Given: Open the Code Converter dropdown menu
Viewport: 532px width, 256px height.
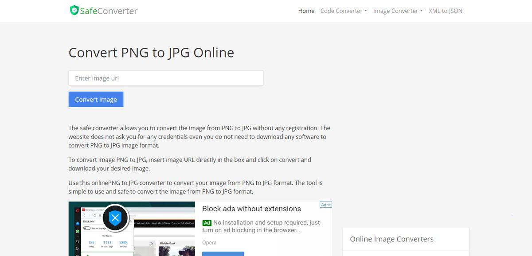Looking at the screenshot, I should point(344,11).
